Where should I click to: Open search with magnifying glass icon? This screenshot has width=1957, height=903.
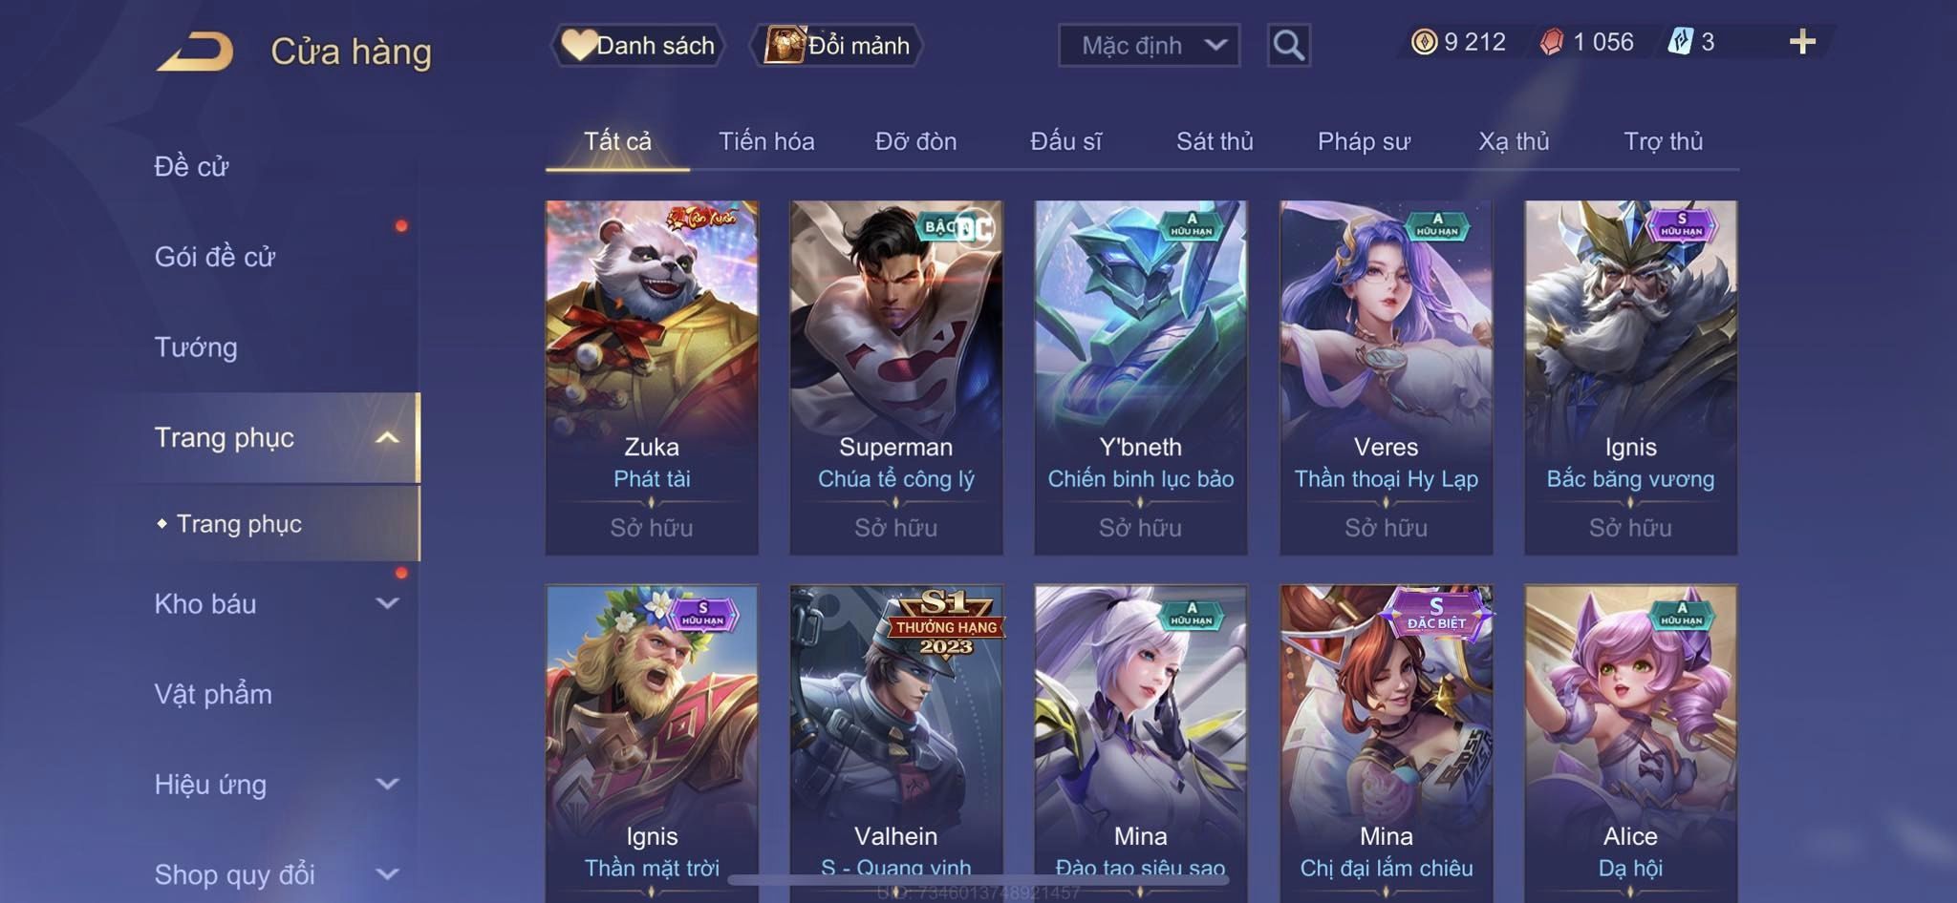click(1288, 45)
